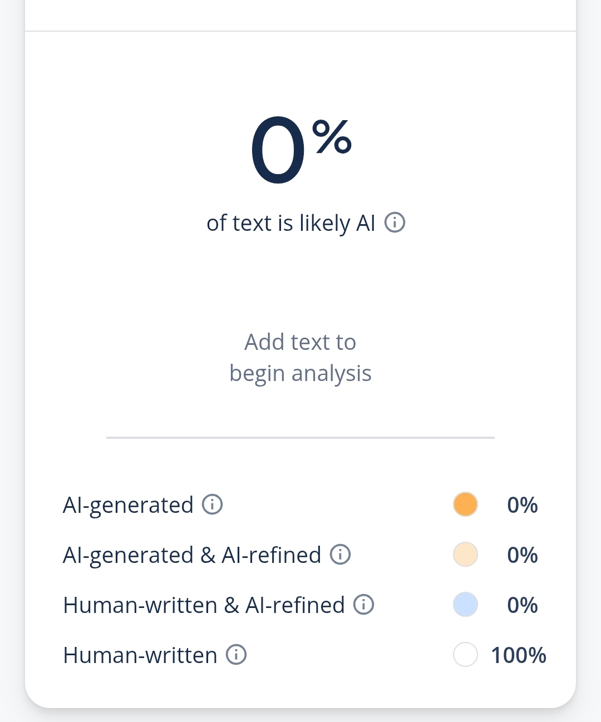Viewport: 601px width, 722px height.
Task: Click the light blue Human-written & AI-refined dot
Action: (465, 605)
